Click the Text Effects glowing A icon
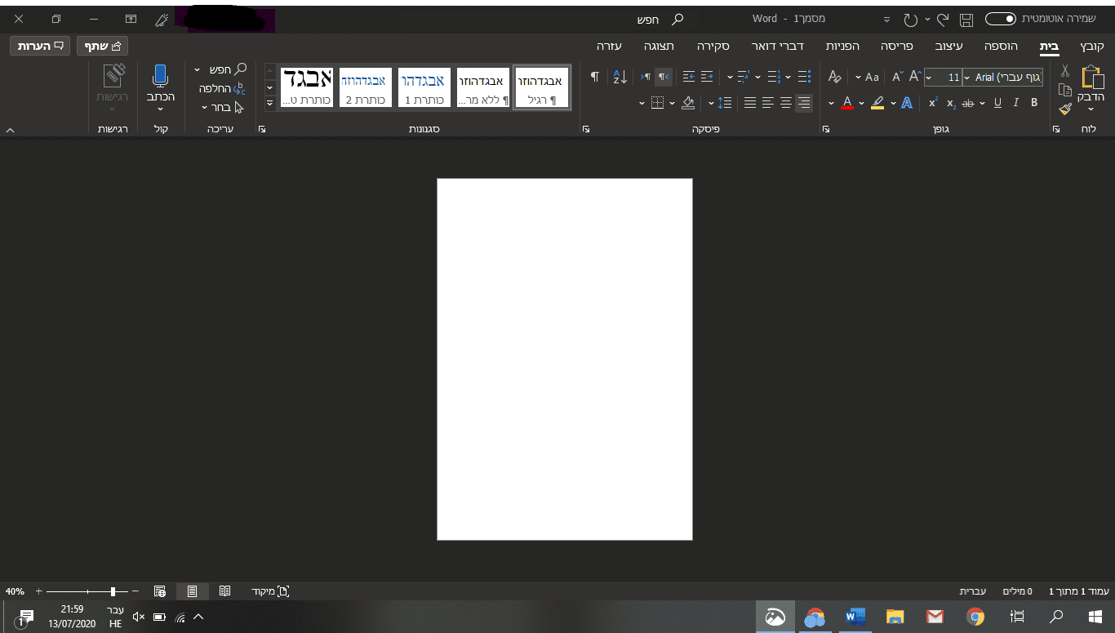 [x=906, y=103]
